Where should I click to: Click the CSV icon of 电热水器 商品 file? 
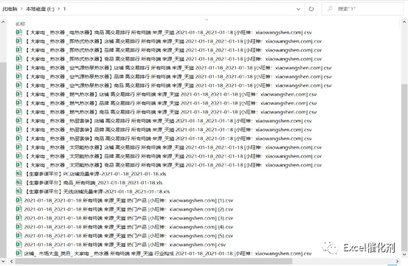coord(18,32)
